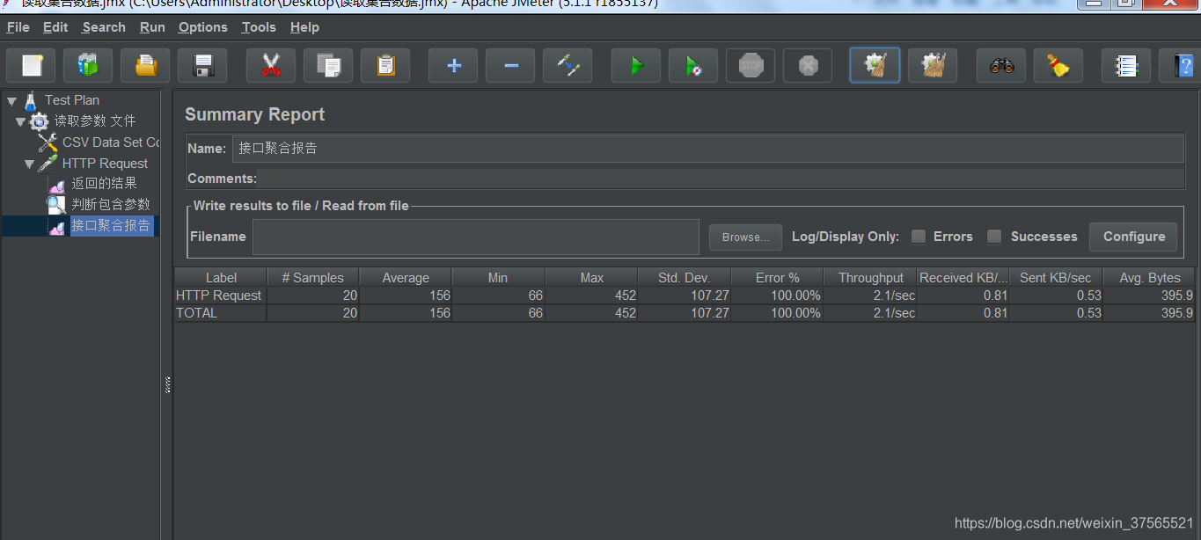The width and height of the screenshot is (1201, 540).
Task: Open the Edit menu
Action: coord(55,27)
